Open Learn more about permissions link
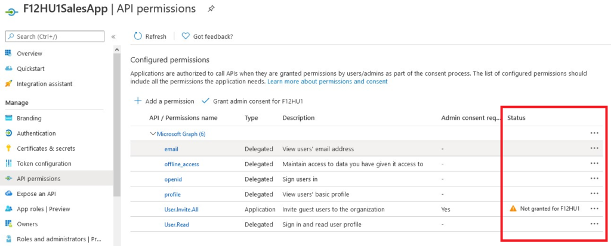The width and height of the screenshot is (611, 246). point(328,82)
